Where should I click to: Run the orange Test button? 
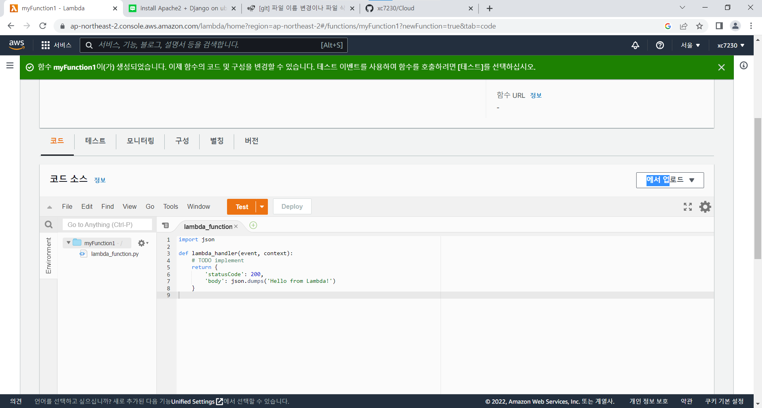pos(242,207)
